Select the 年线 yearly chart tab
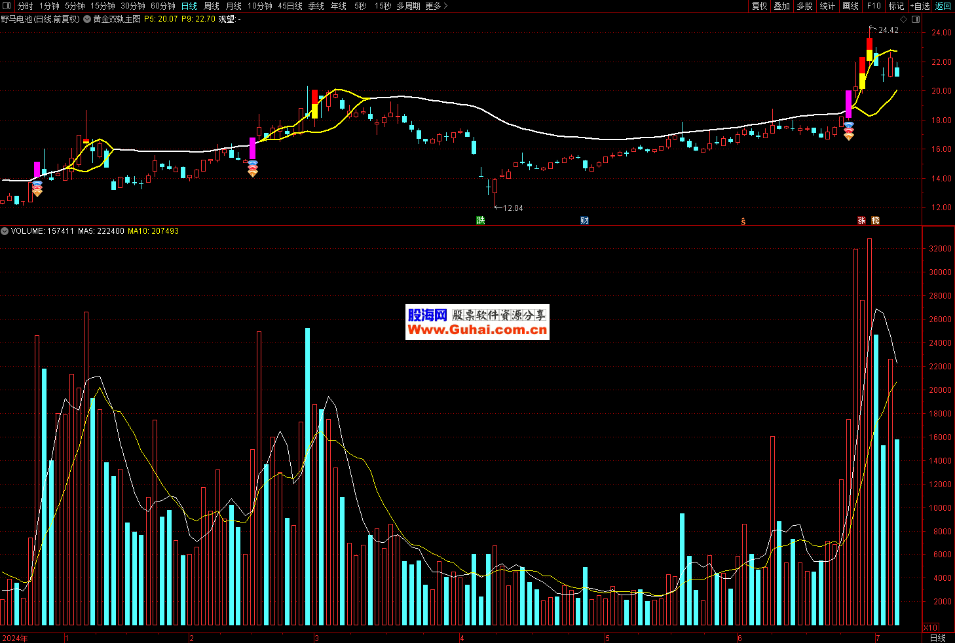 339,6
